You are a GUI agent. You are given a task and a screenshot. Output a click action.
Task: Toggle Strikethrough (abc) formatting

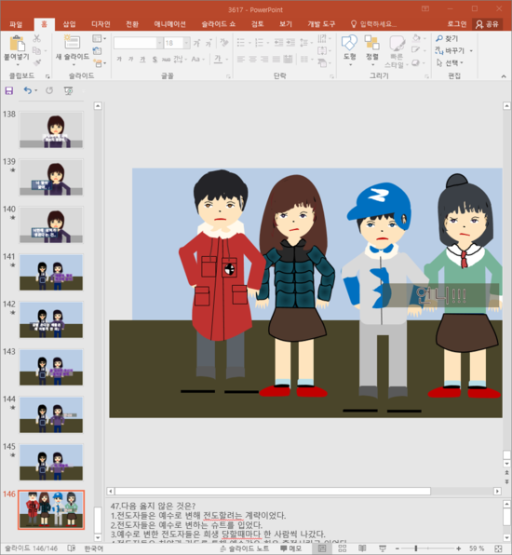166,59
